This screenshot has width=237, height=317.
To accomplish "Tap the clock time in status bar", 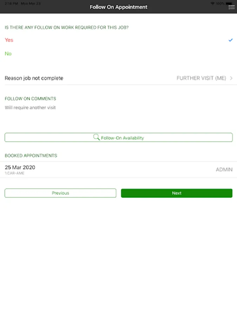I will click(12, 3).
